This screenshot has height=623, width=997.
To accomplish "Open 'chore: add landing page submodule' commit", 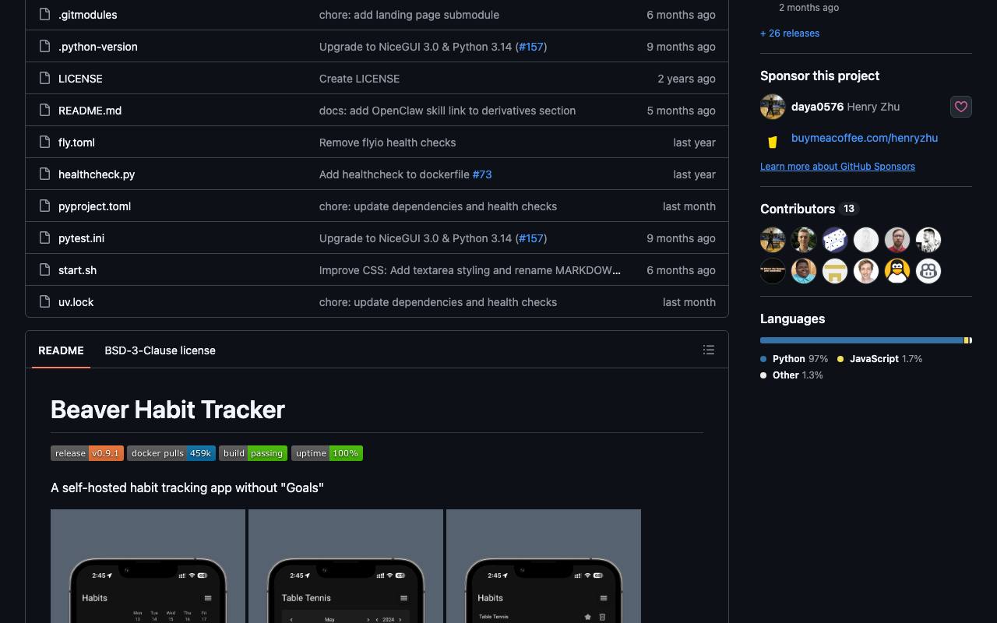I will tap(409, 15).
